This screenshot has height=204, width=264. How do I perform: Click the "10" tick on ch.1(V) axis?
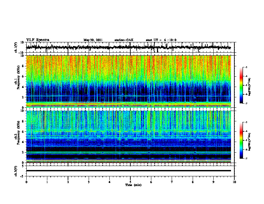click(x=22, y=42)
